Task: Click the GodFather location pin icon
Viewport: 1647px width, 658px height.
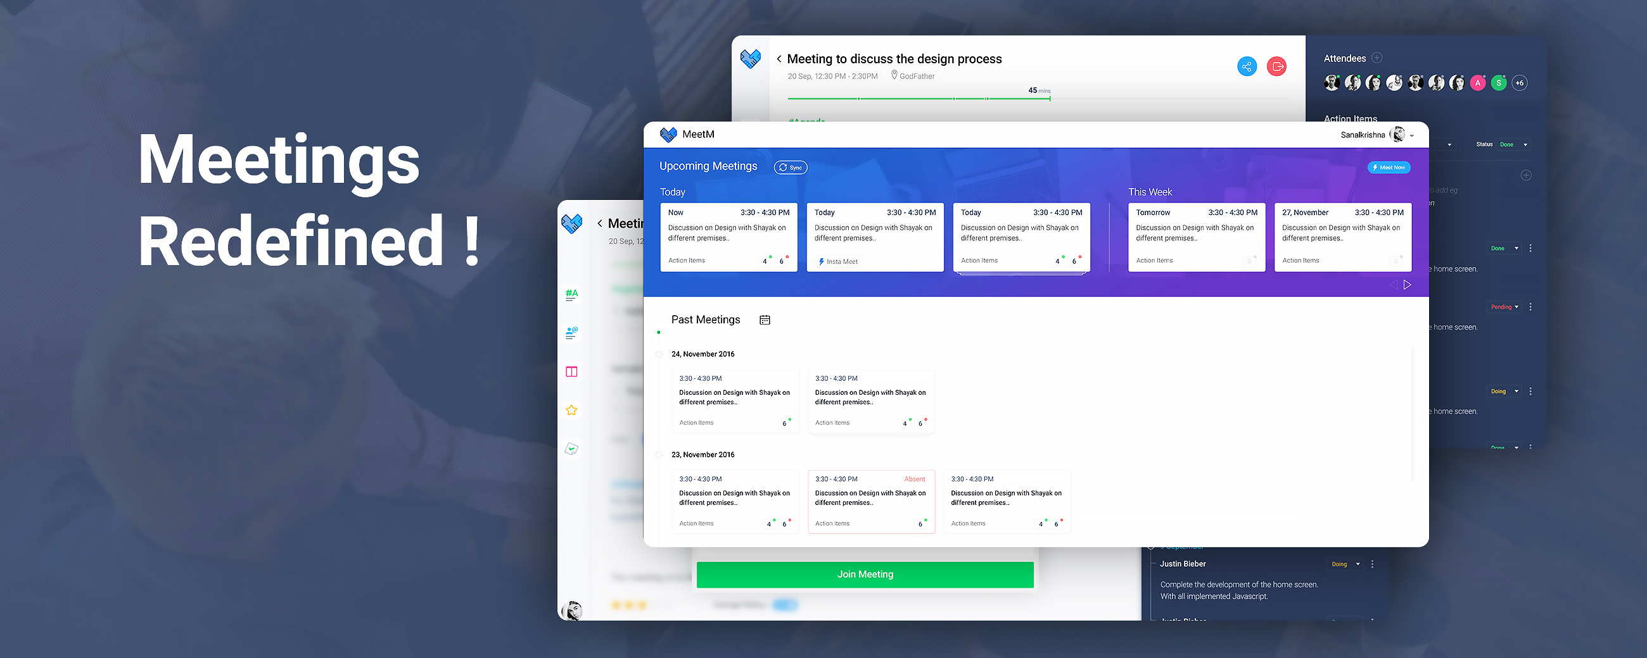Action: click(894, 75)
